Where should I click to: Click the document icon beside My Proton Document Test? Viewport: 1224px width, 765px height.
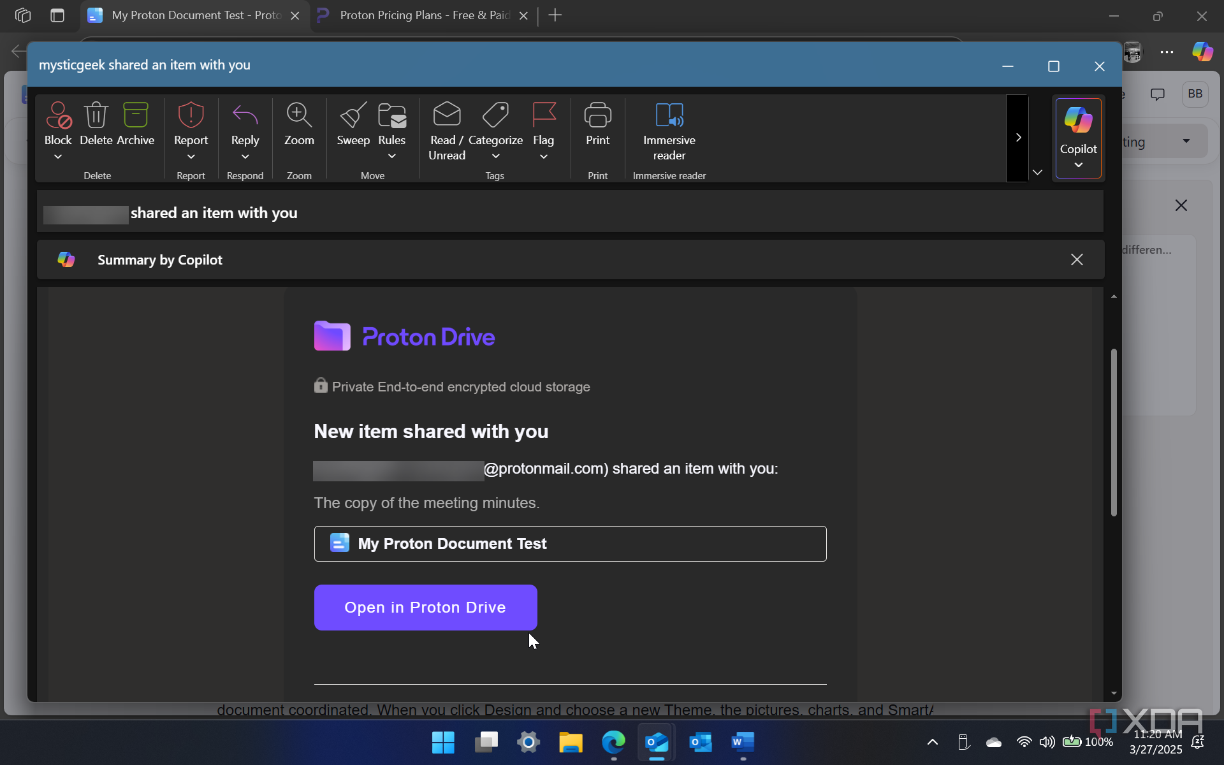point(340,543)
